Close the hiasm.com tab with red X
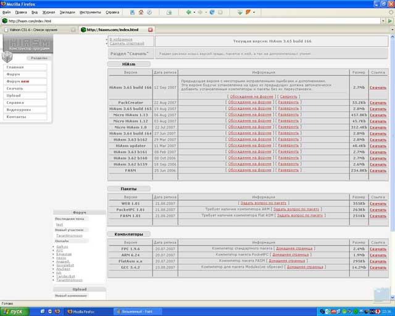The height and width of the screenshot is (316, 395). (151, 30)
